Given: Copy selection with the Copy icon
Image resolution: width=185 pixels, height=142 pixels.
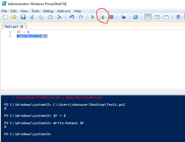Looking at the screenshot, I should pos(41,17).
